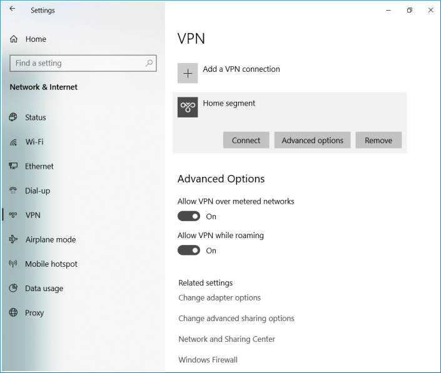Select Ethernet in the sidebar

tap(39, 166)
